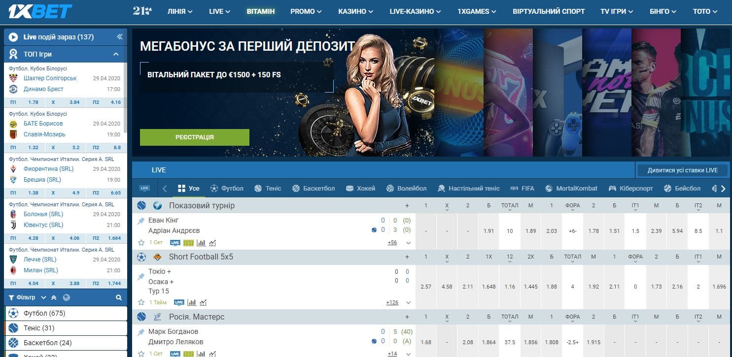Click the game controller promo banner thumbnail

[x=557, y=93]
